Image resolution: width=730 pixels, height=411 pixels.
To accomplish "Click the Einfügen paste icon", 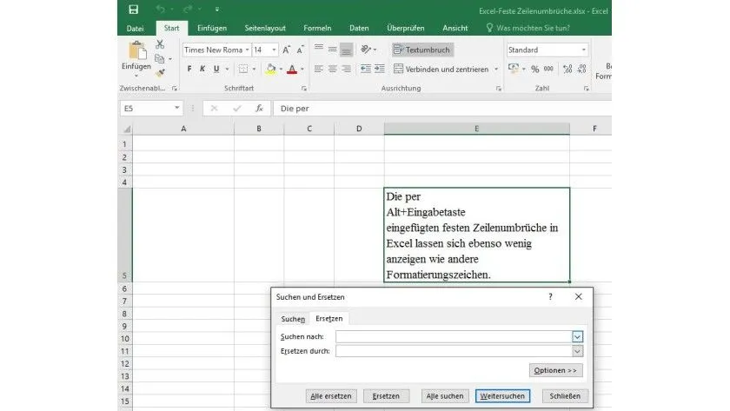I will (137, 50).
